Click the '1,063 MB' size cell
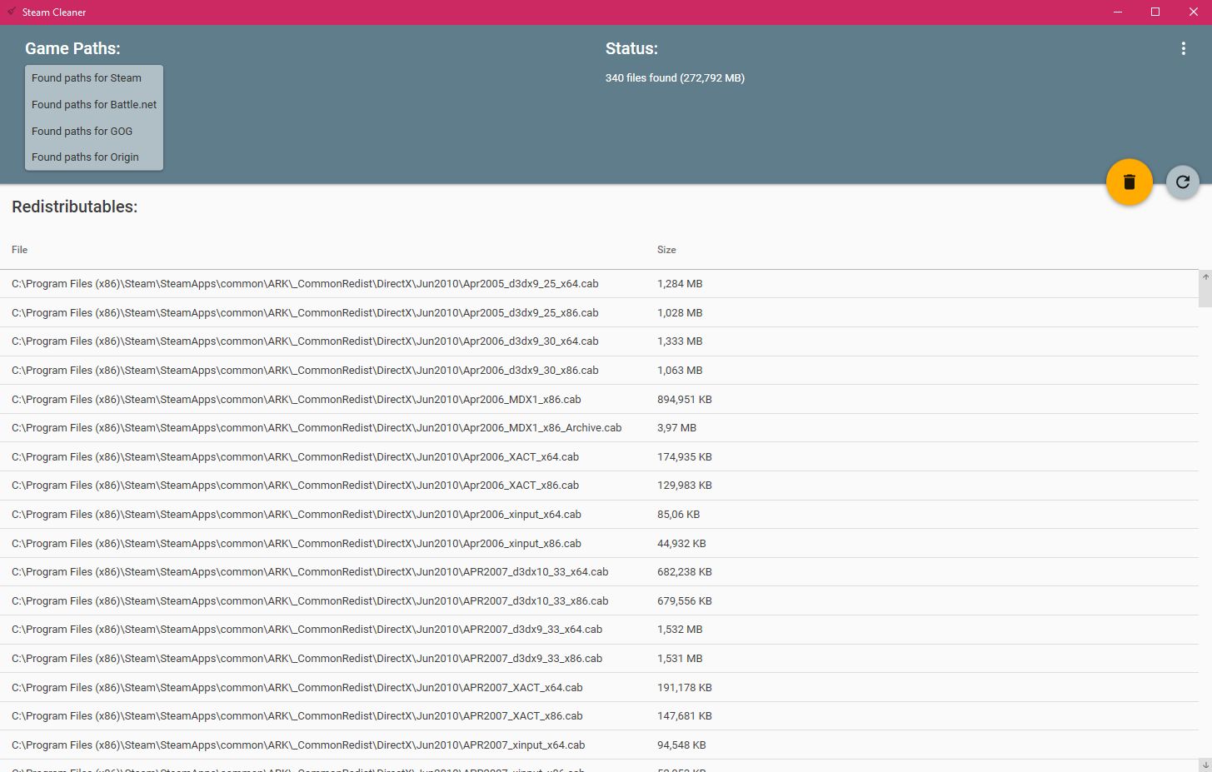Viewport: 1212px width, 772px height. [680, 371]
